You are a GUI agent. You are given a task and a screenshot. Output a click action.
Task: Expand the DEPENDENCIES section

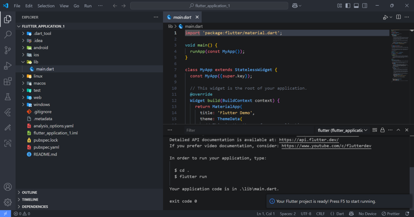[x=89, y=207]
